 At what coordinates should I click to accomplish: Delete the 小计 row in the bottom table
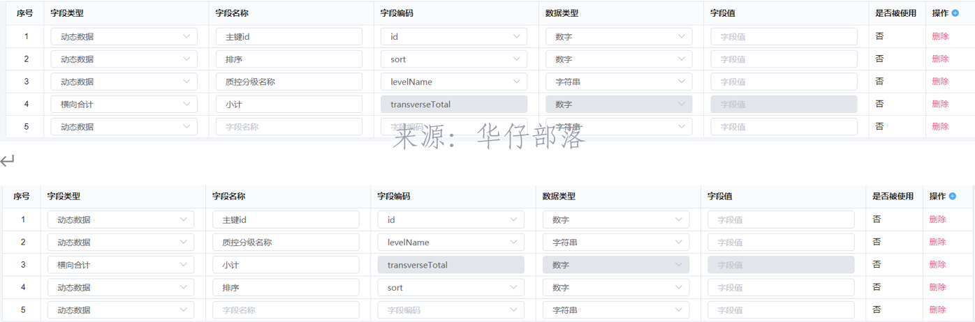[937, 265]
